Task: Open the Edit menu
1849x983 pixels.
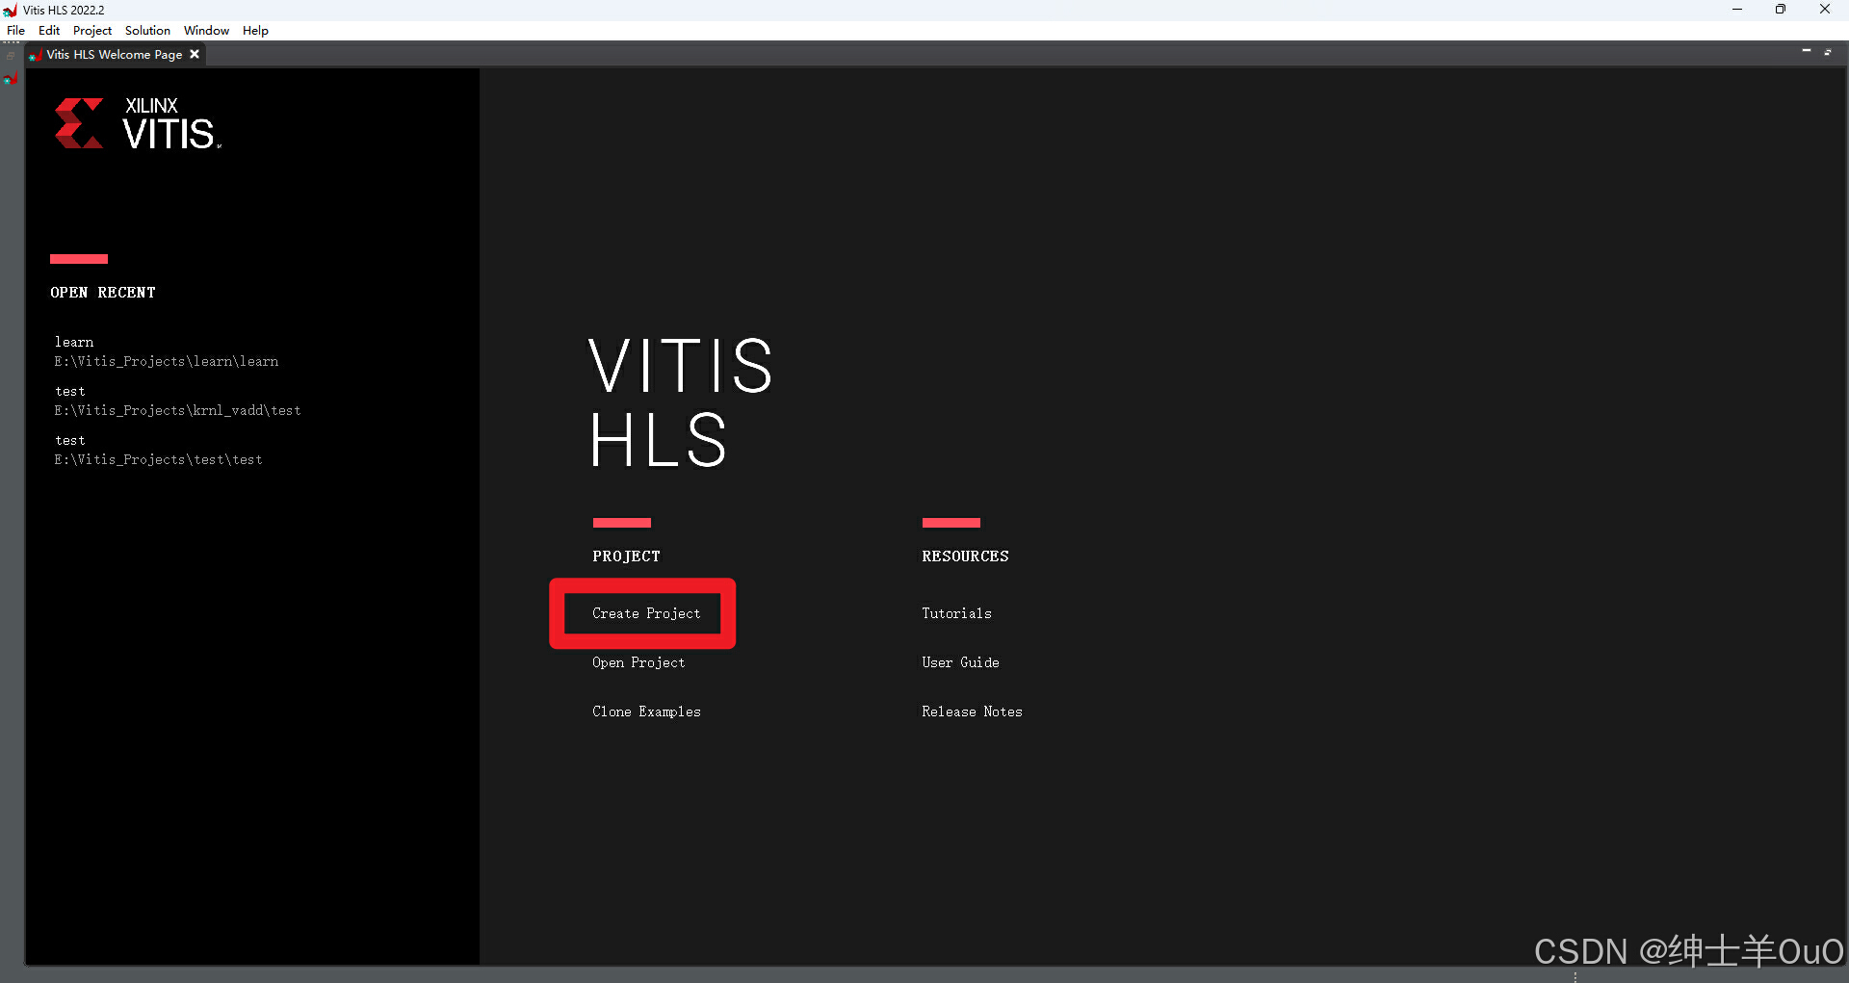Action: (49, 31)
